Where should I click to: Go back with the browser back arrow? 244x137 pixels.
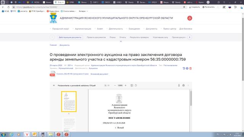pos(3,7)
